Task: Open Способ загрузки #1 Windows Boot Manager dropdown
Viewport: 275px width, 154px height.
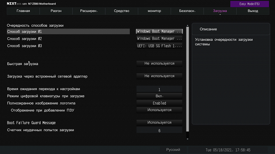Action: click(x=159, y=31)
